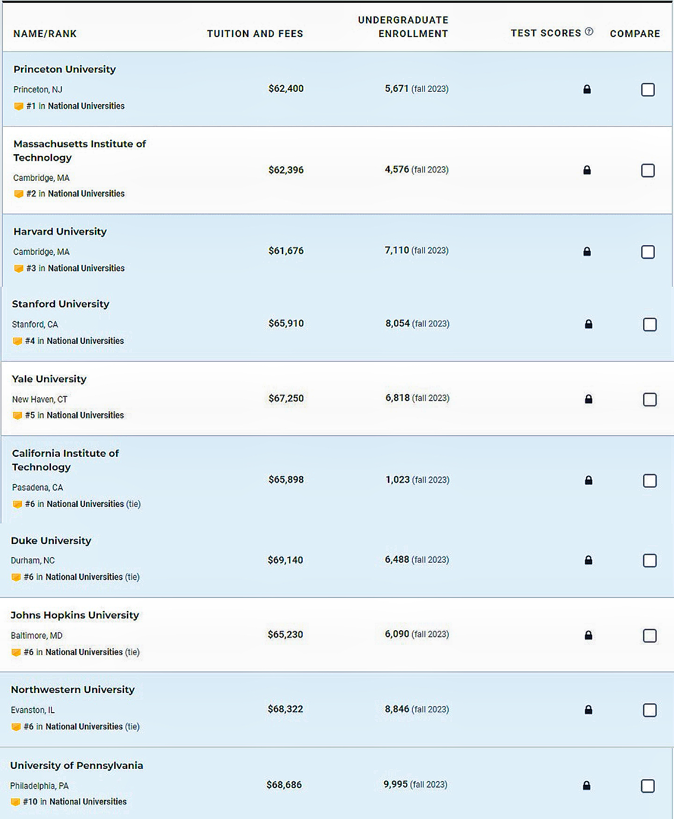Click the COMPARE column header

(x=635, y=34)
